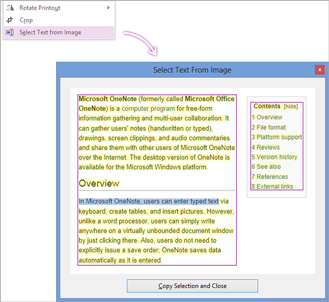Click the line 'drawings, screen clippings, and audio commentaries'
This screenshot has width=329, height=302.
[154, 138]
